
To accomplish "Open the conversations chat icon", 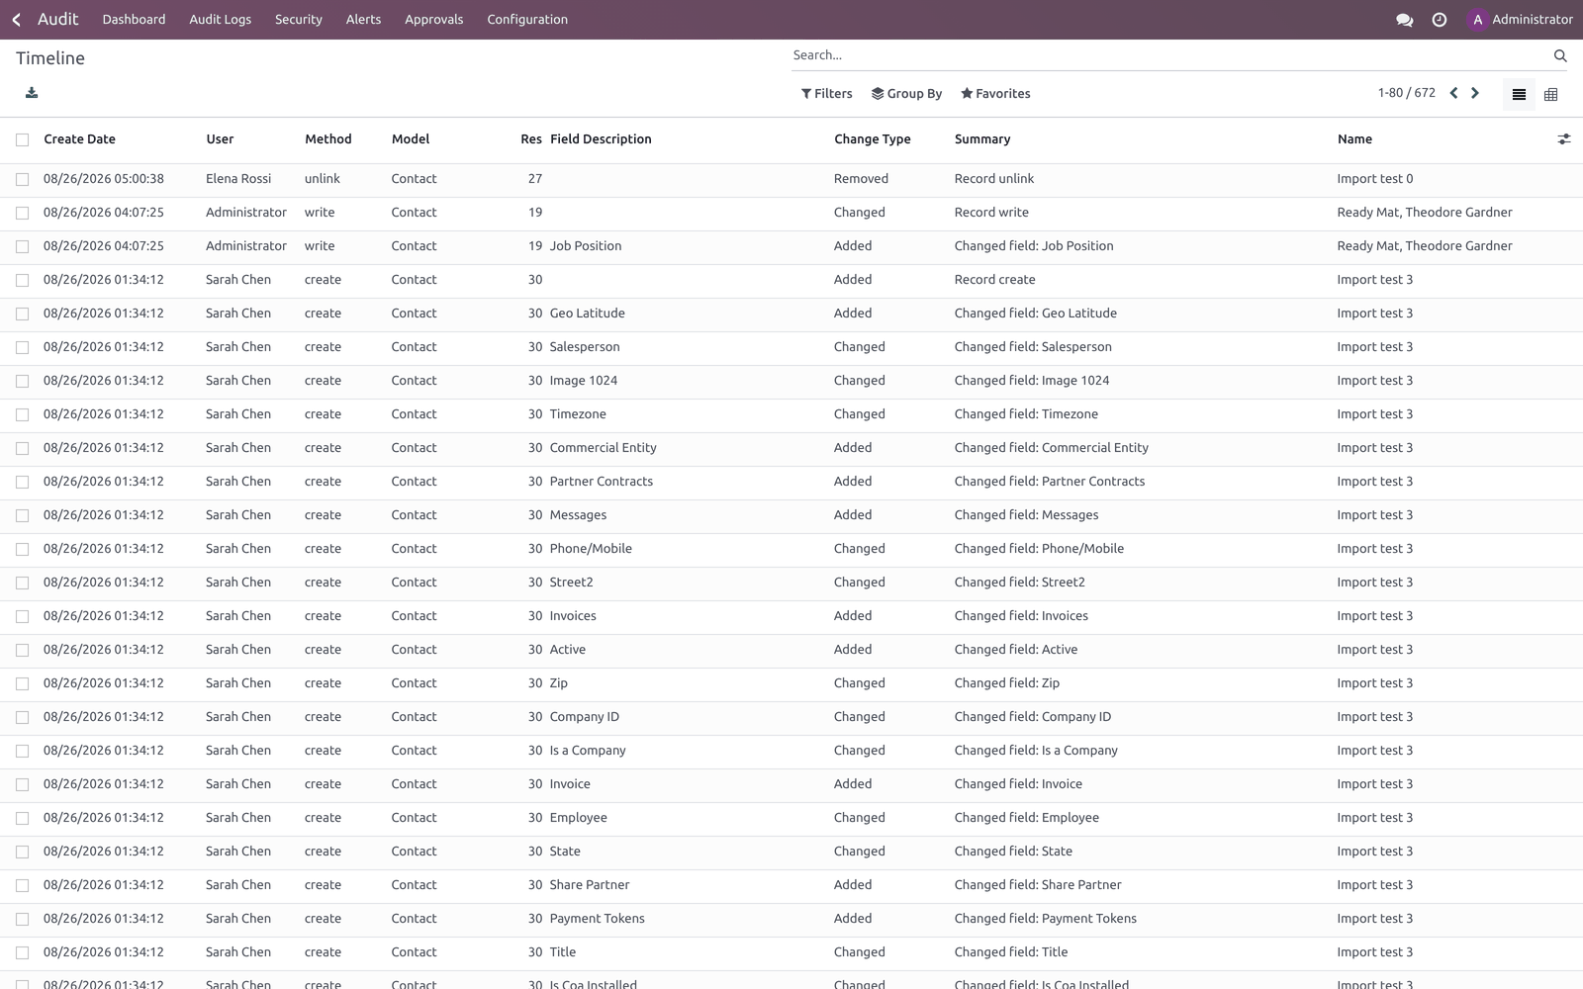I will pos(1404,20).
